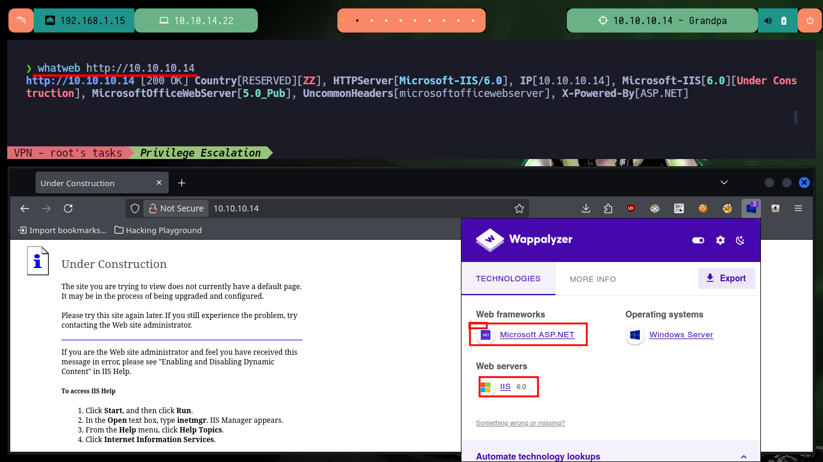Click the Wappalyzer logo
Viewport: 823px width, 462px height.
[x=524, y=240]
